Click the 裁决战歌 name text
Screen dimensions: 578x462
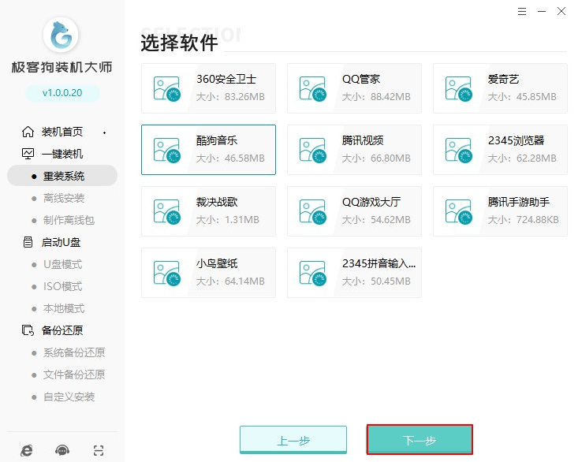(217, 203)
